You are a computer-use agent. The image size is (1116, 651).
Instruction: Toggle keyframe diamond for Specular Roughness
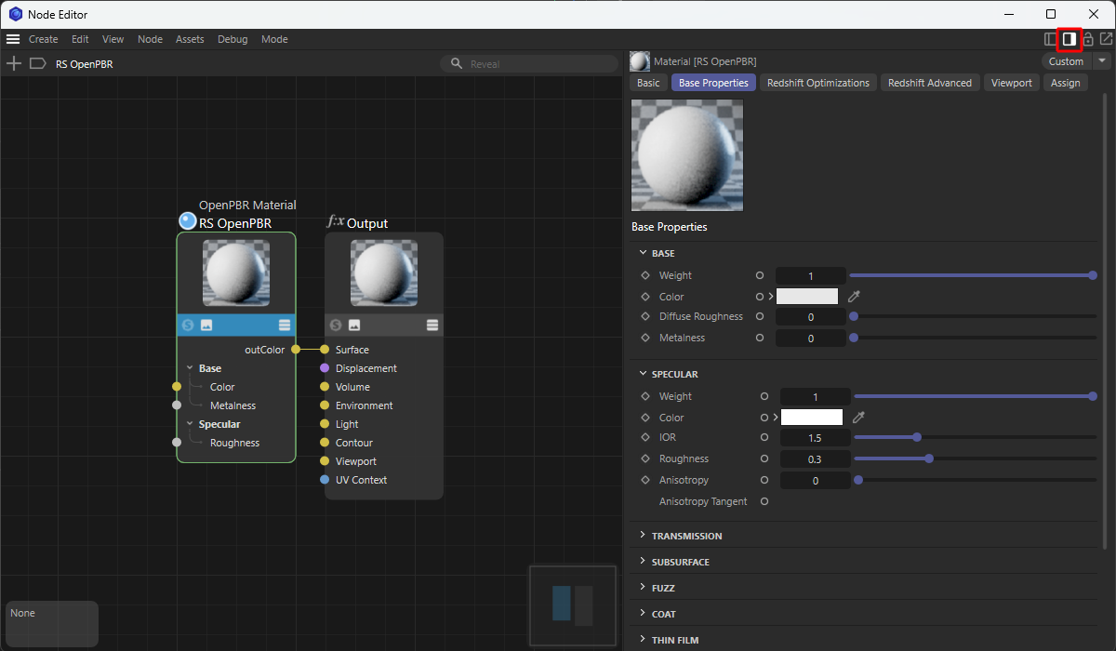click(645, 458)
